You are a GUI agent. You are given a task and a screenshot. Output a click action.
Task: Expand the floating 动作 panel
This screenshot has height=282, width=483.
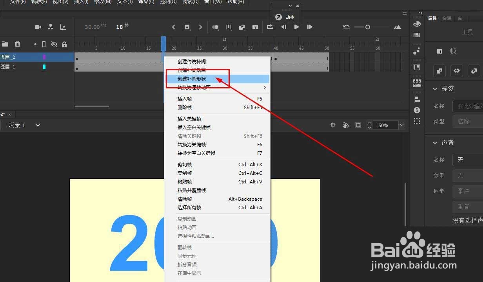(x=290, y=6)
